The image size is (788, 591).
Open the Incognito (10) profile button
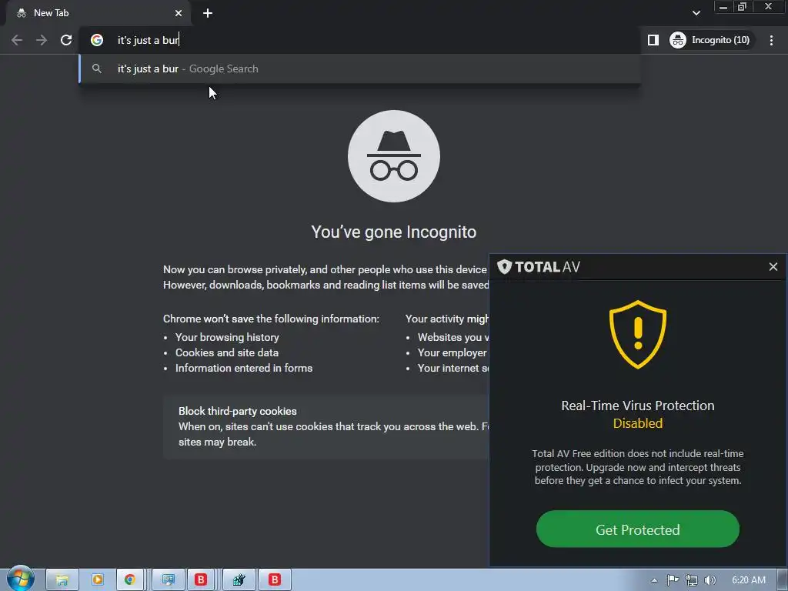tap(712, 40)
